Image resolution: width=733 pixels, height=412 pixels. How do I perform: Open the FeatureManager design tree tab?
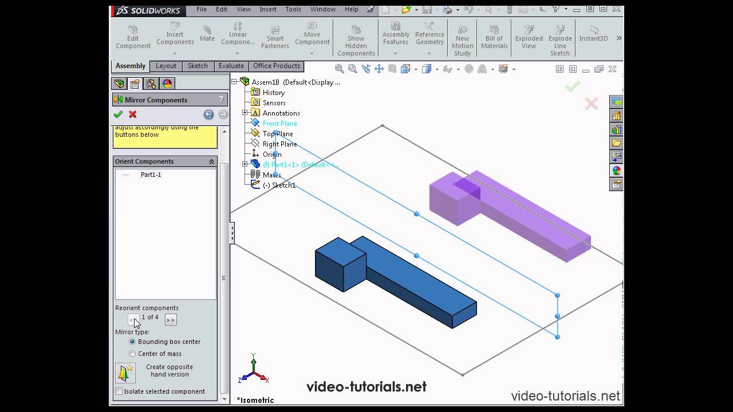click(x=119, y=84)
